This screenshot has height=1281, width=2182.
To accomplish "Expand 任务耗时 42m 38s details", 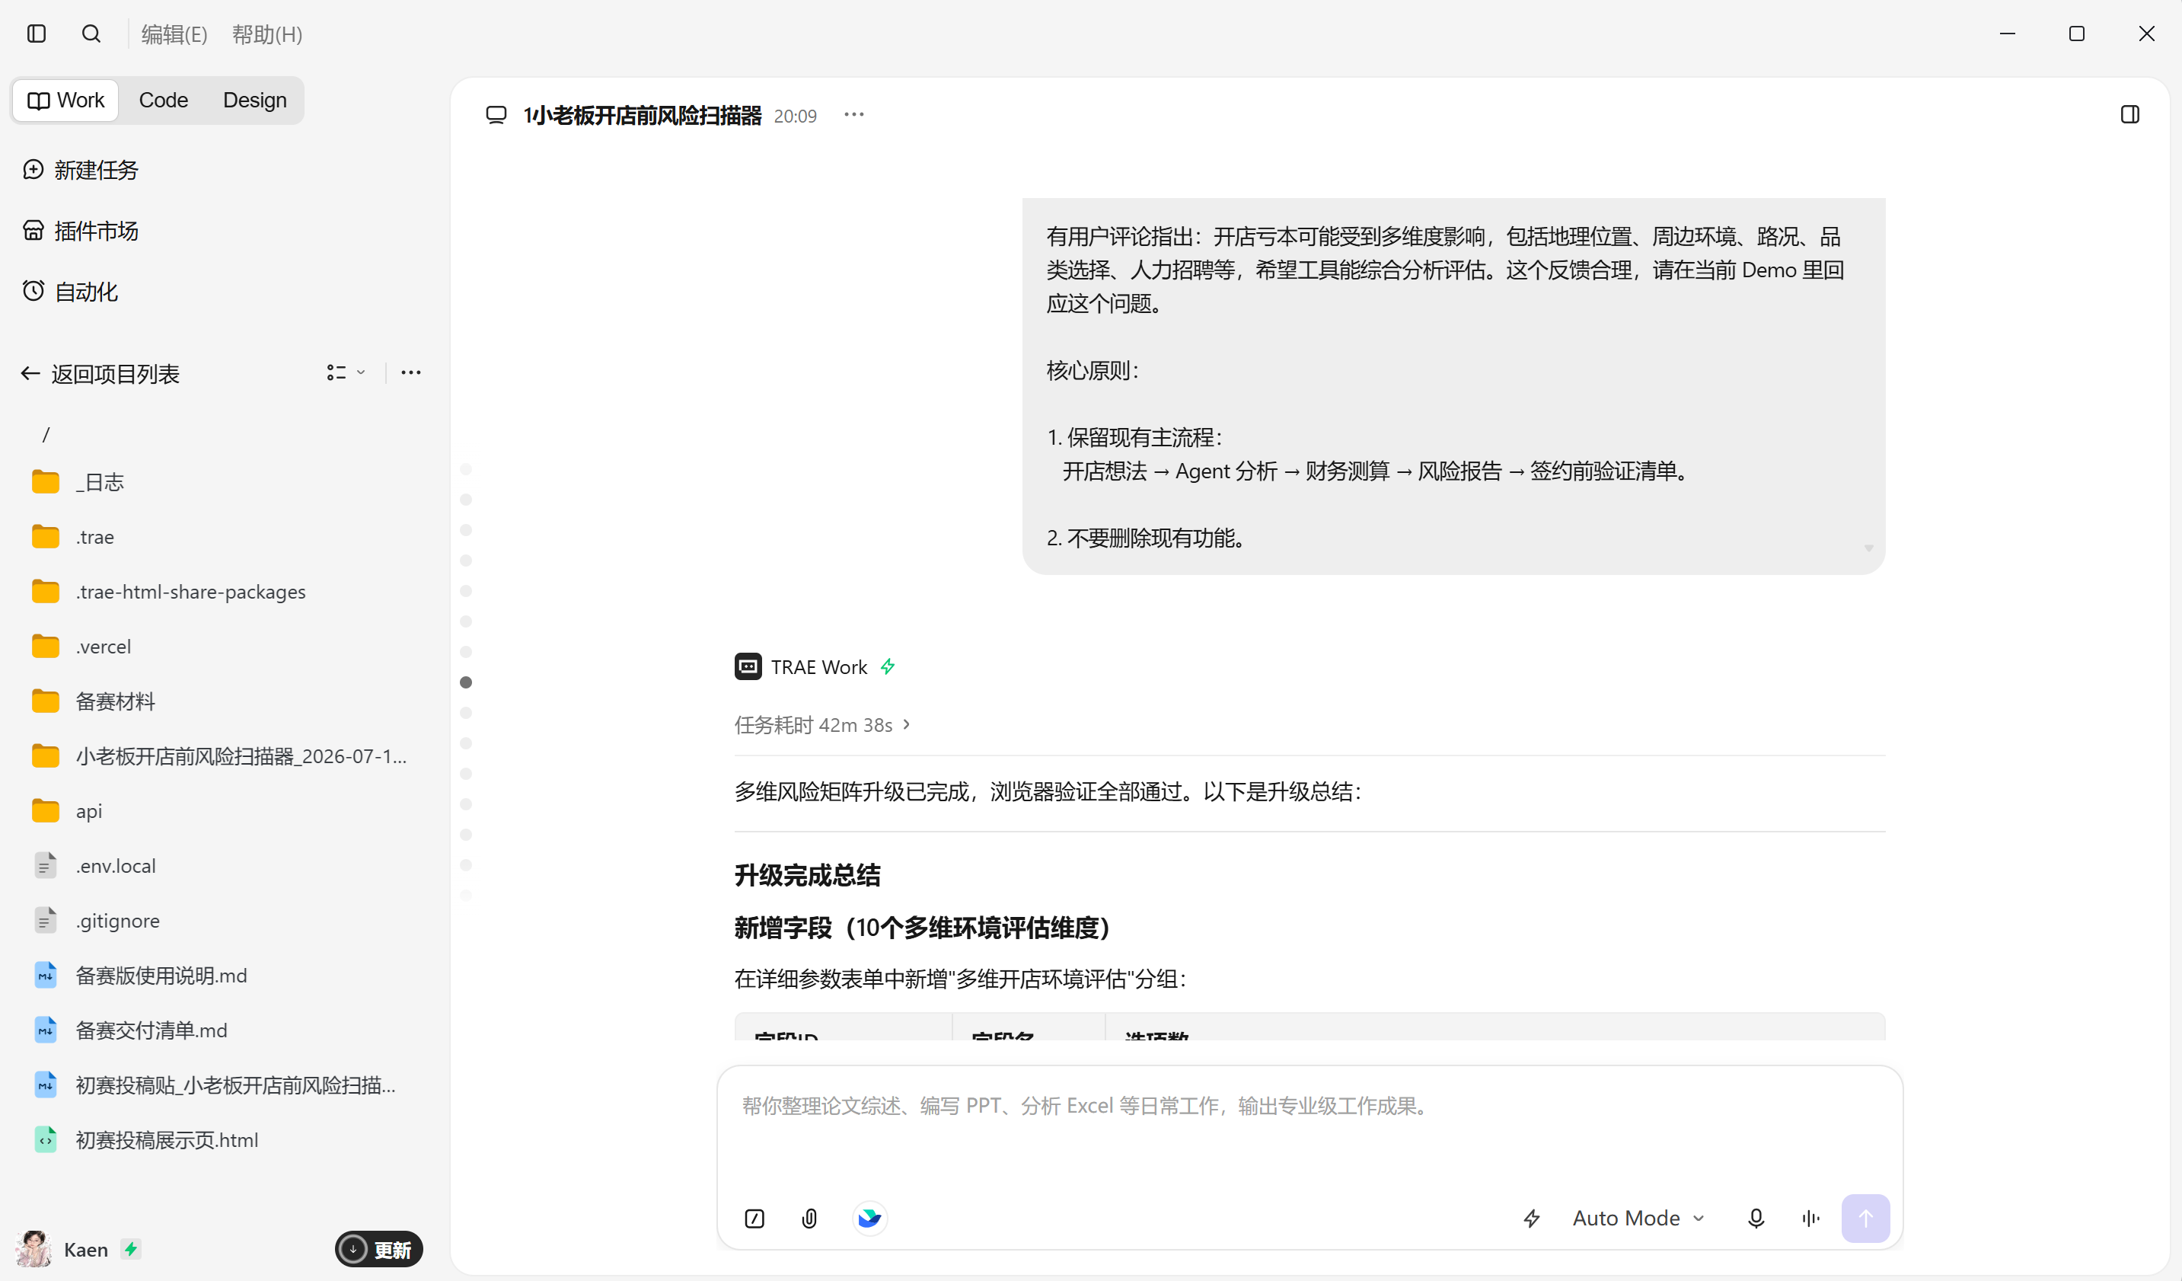I will pos(821,725).
